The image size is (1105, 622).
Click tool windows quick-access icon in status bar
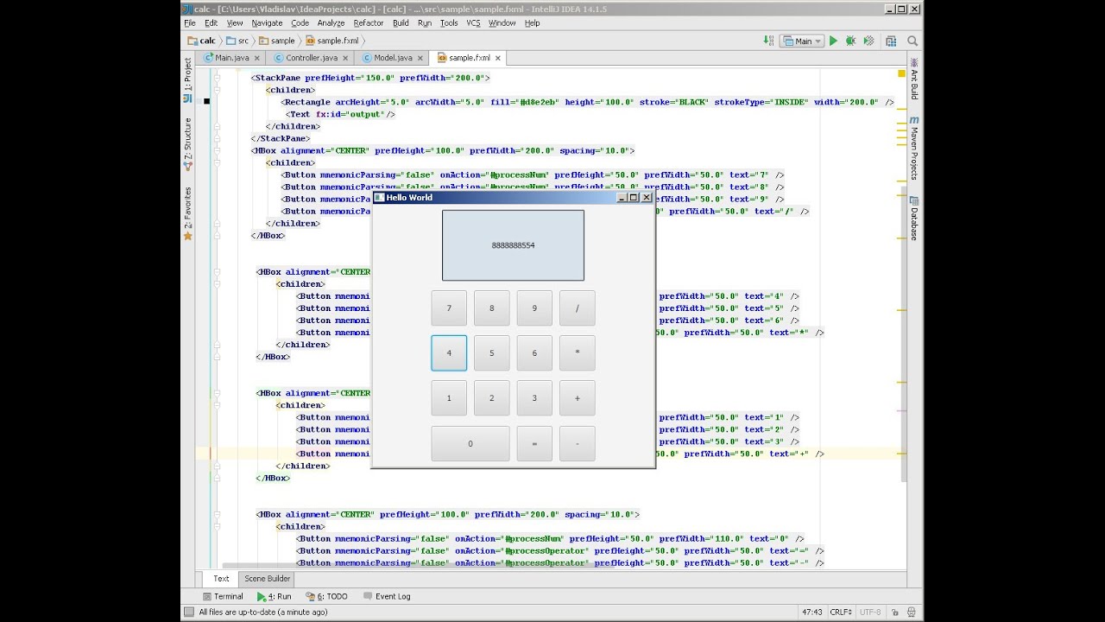[189, 612]
